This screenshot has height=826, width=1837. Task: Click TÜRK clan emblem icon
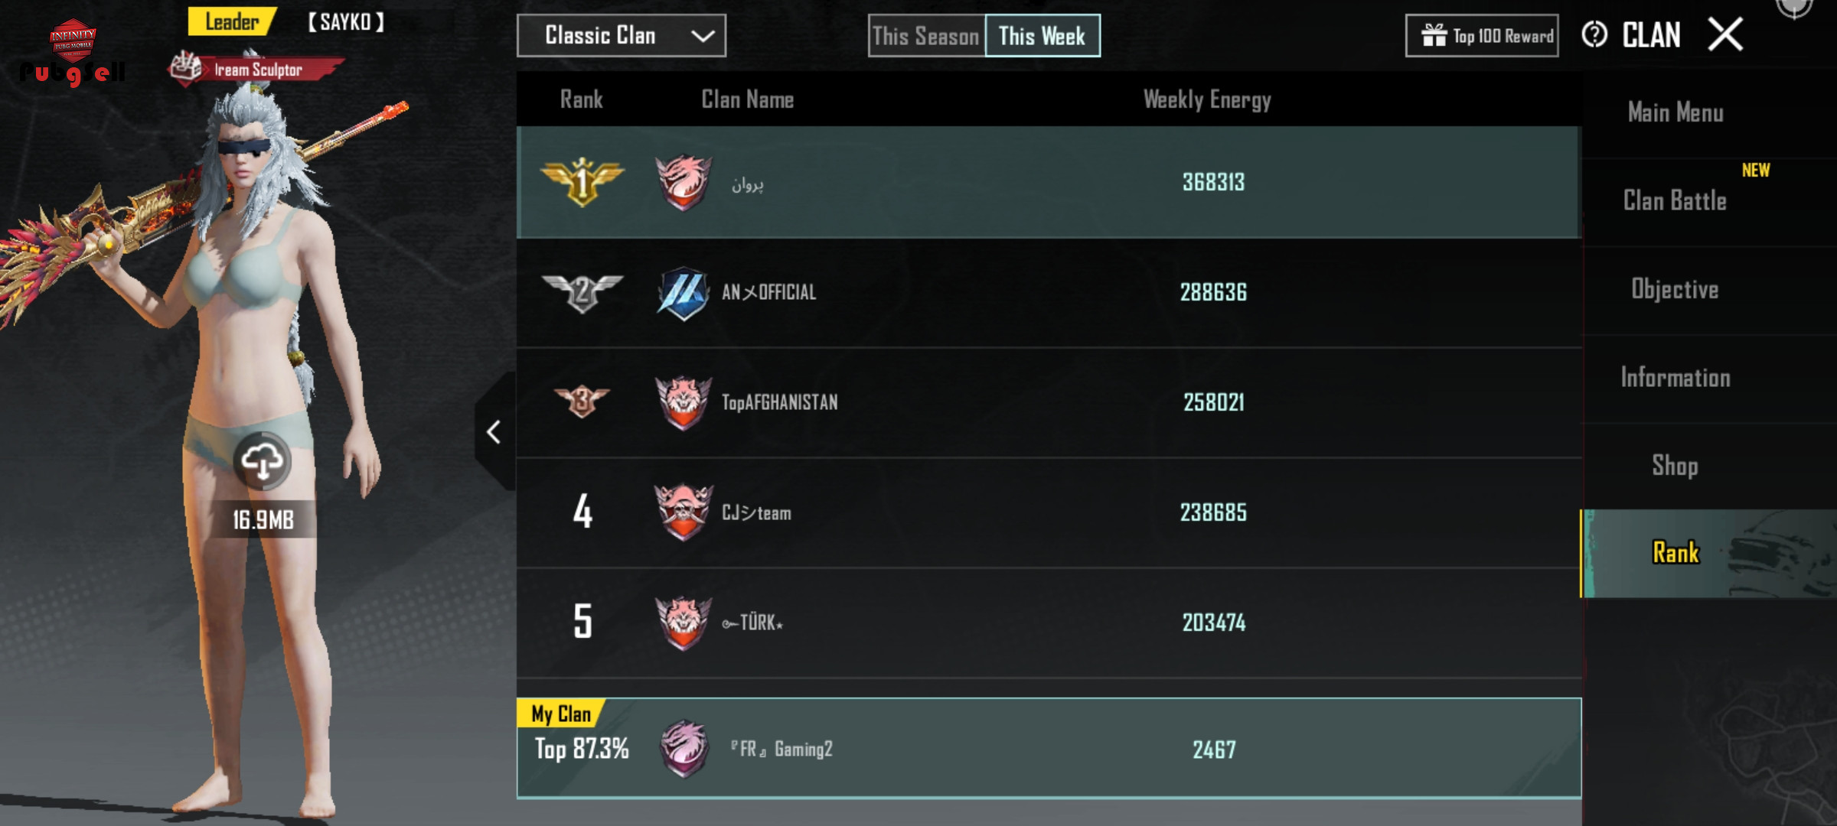point(683,623)
